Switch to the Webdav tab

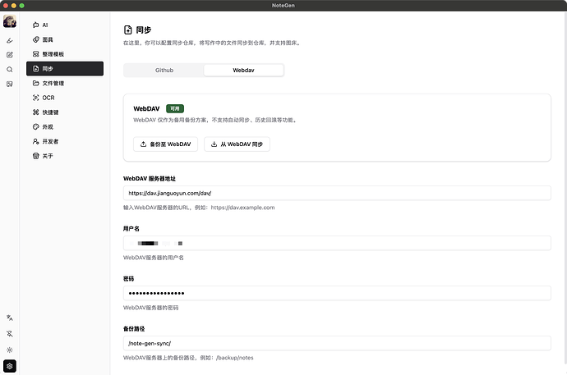pos(243,70)
